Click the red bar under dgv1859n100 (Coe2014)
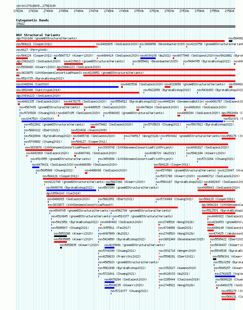The width and height of the screenshot is (243, 310). point(135,196)
